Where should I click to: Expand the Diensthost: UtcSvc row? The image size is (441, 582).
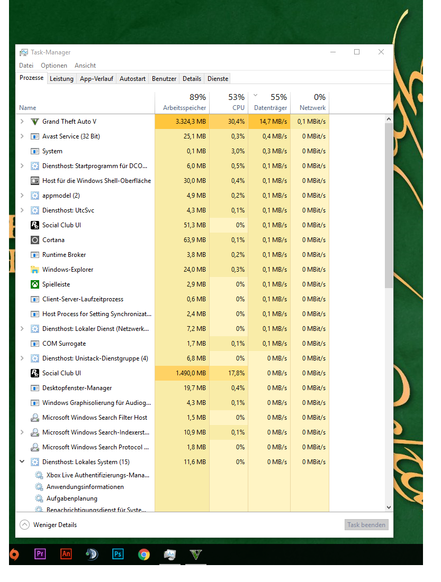(x=22, y=210)
